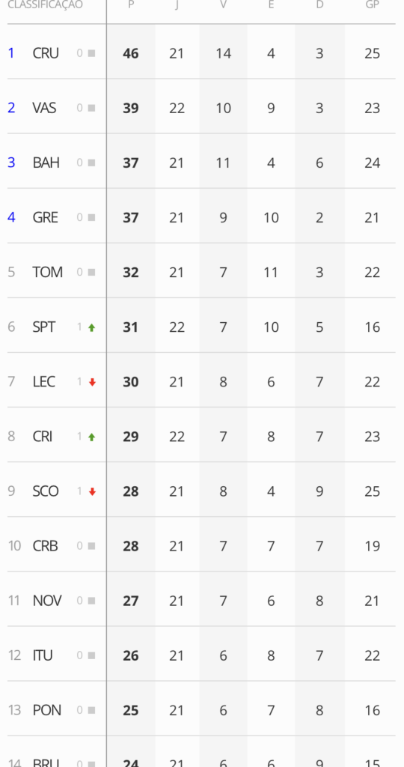Viewport: 404px width, 767px height.
Task: Click the gray no-change square beside NOV
Action: pos(91,601)
